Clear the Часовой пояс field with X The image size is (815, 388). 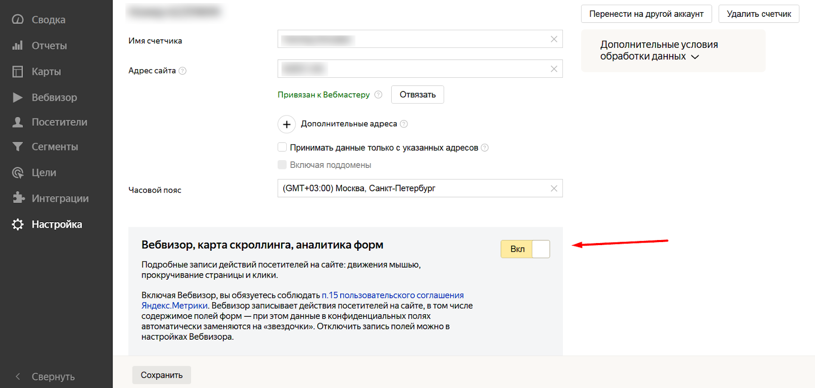[x=554, y=188]
